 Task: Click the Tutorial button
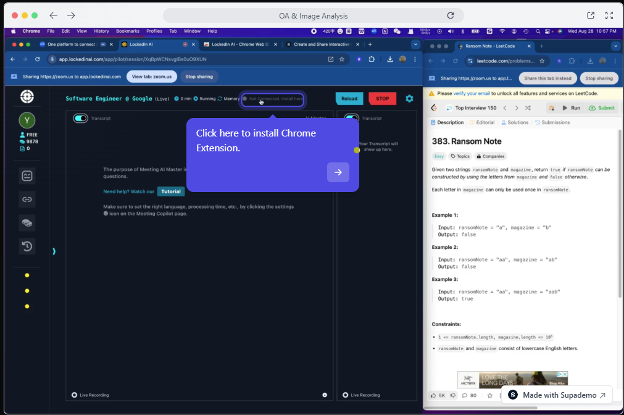tap(171, 191)
